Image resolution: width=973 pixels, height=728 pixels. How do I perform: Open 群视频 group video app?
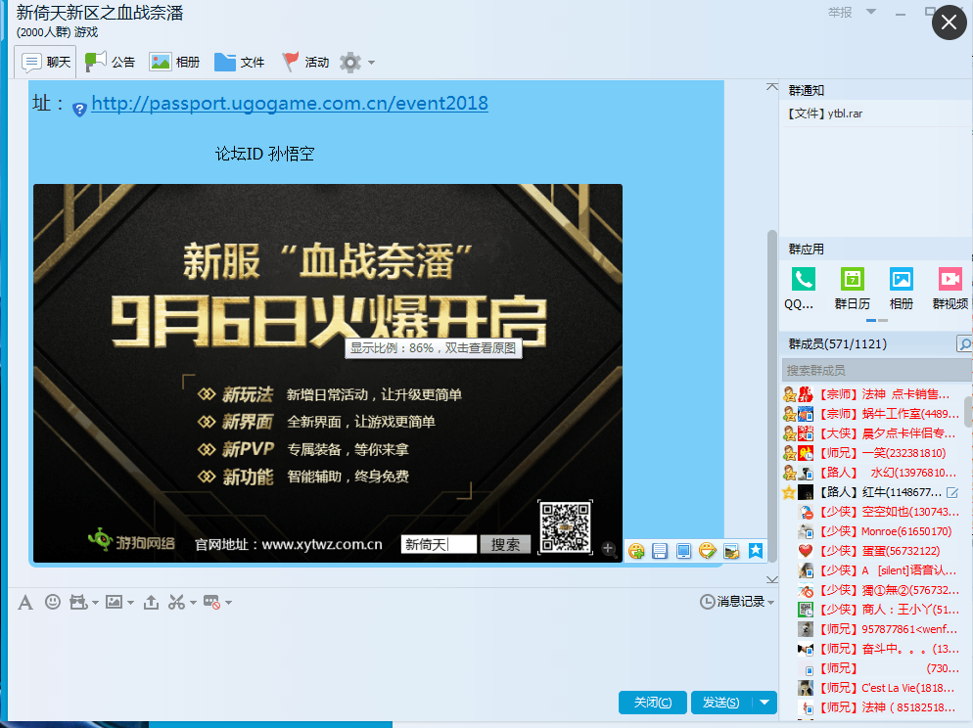[x=950, y=288]
